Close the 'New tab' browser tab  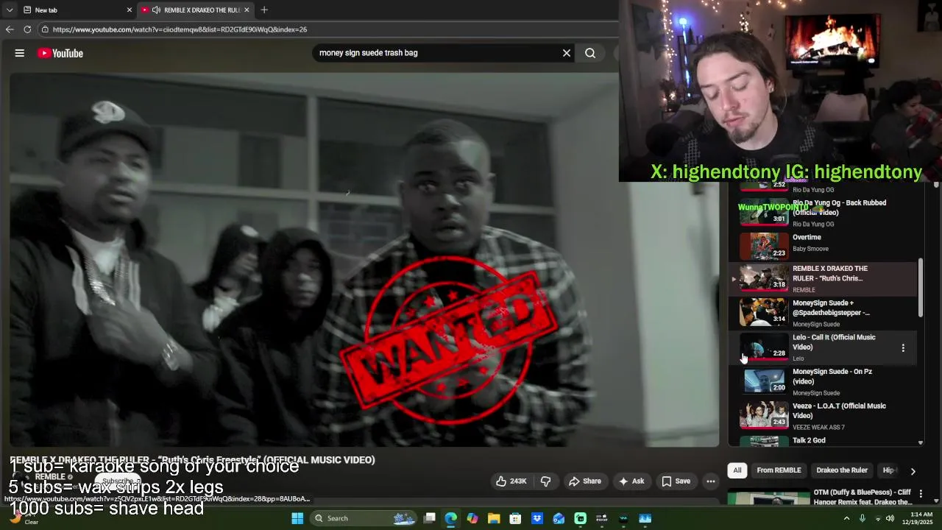[130, 10]
